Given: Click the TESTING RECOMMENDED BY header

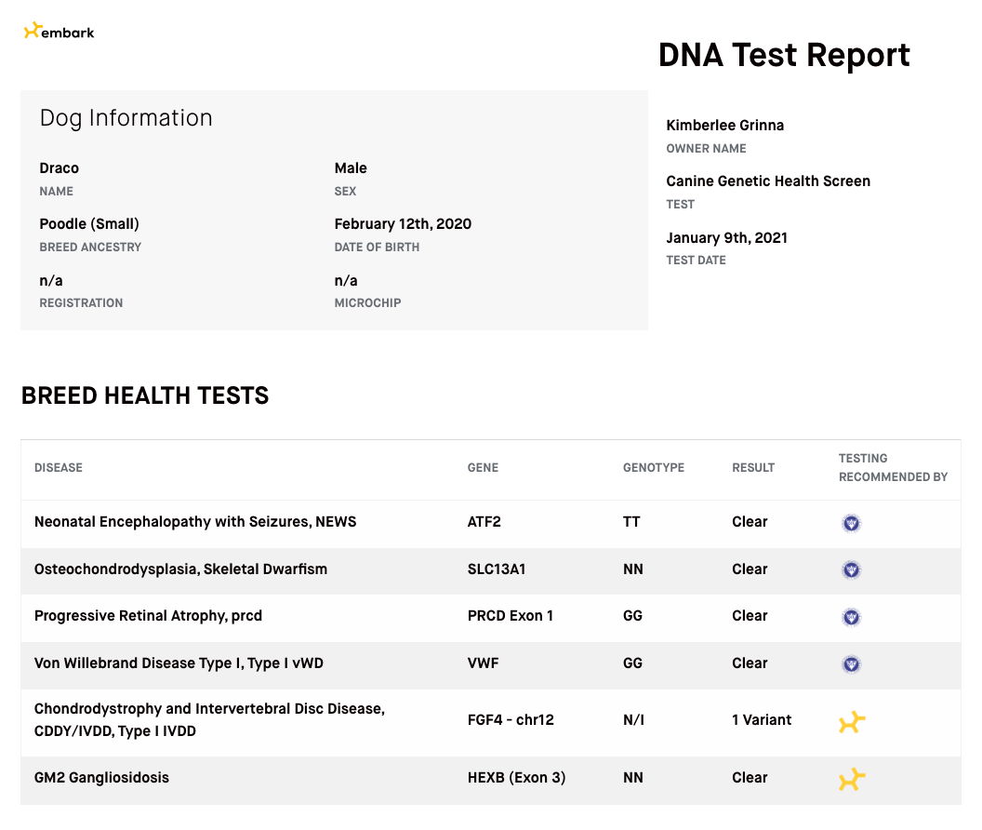Looking at the screenshot, I should click(893, 467).
